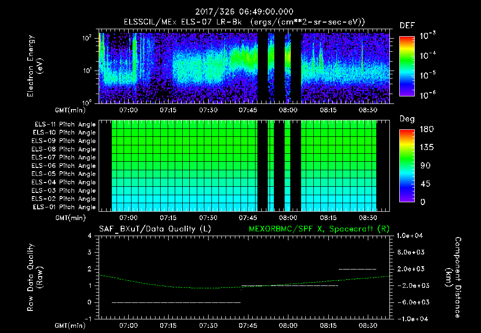Screen dimensions: 481x333
Task: Click the data quality line segment at level 0
Action: (x=176, y=302)
